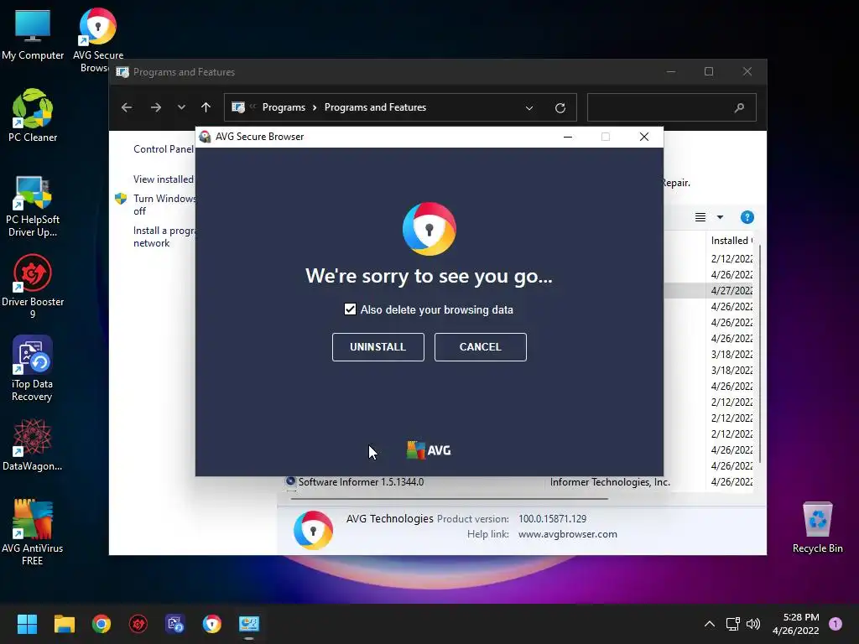The height and width of the screenshot is (644, 859).
Task: Click AVG Secure Browser logo in details pane
Action: click(313, 530)
